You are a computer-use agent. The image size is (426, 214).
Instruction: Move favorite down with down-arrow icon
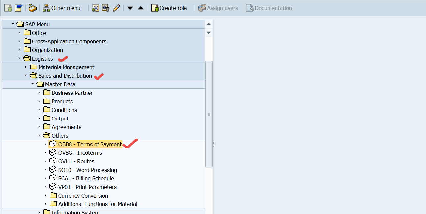(130, 8)
